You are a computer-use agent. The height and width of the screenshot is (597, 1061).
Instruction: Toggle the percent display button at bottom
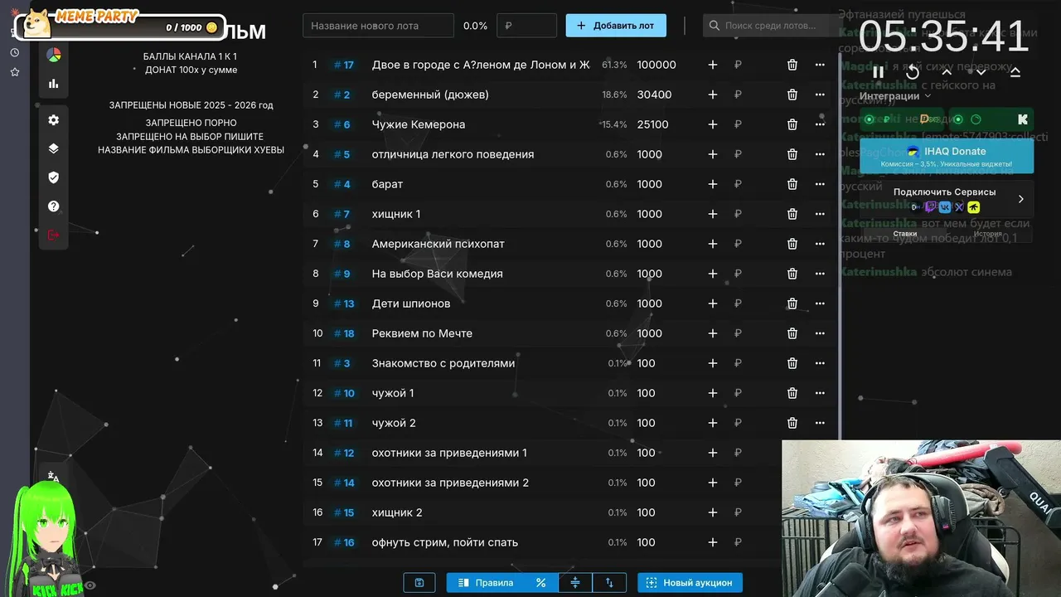[540, 583]
